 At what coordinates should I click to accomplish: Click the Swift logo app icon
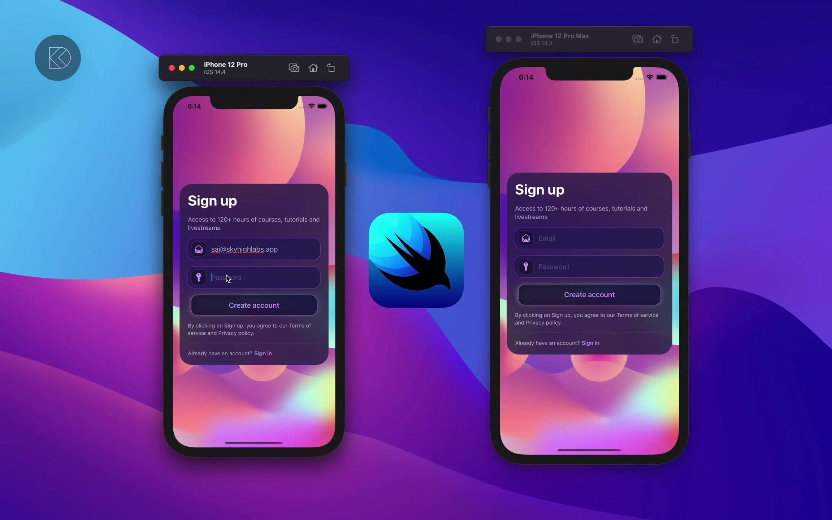pos(416,261)
